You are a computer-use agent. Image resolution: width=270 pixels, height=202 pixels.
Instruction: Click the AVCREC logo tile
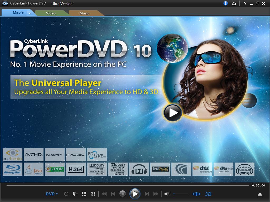tap(76, 155)
